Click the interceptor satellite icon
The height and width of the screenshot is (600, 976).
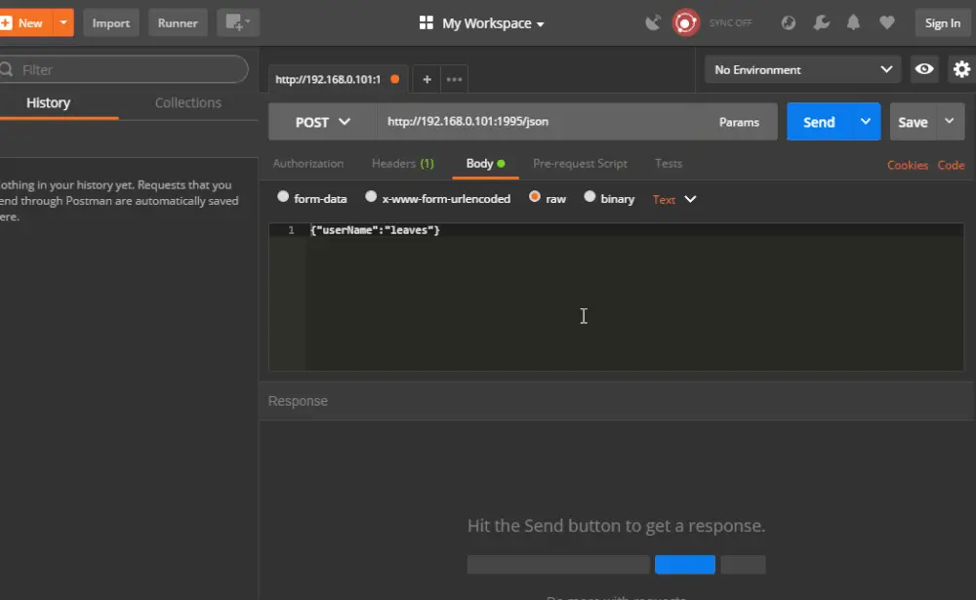[x=652, y=23]
